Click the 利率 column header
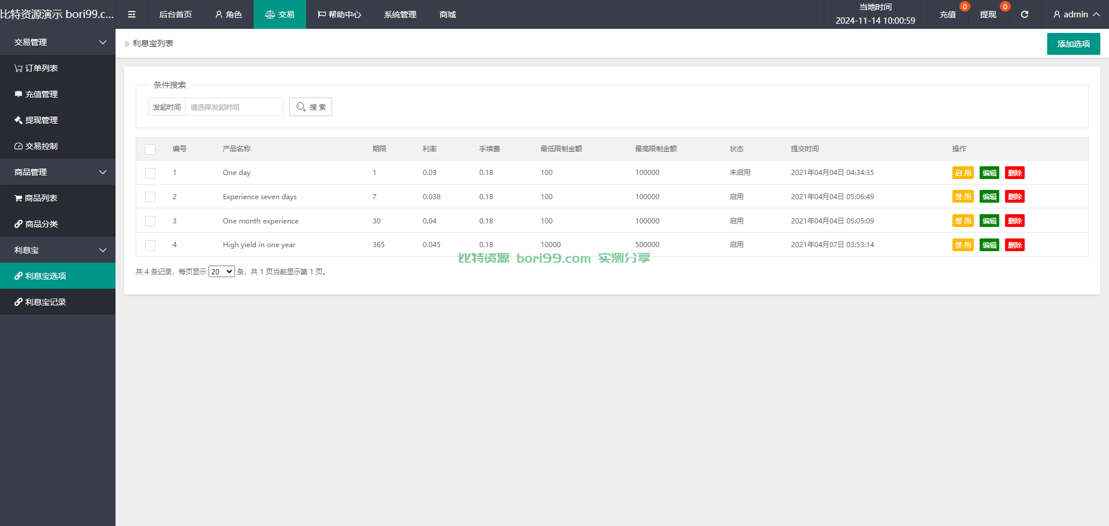1109x526 pixels. (430, 149)
